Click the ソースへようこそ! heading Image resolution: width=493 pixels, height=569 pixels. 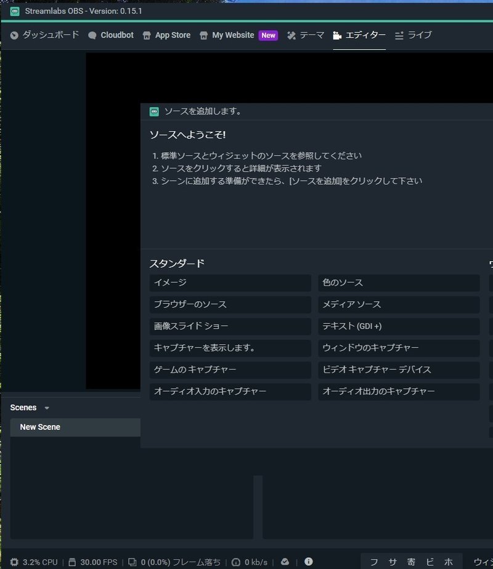tap(188, 135)
